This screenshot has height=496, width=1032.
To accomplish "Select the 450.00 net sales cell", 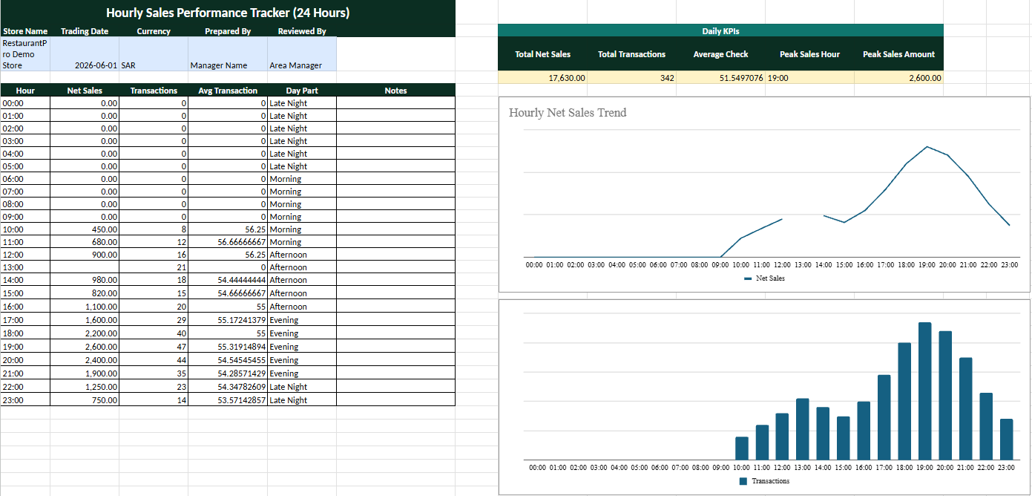I will click(x=85, y=229).
